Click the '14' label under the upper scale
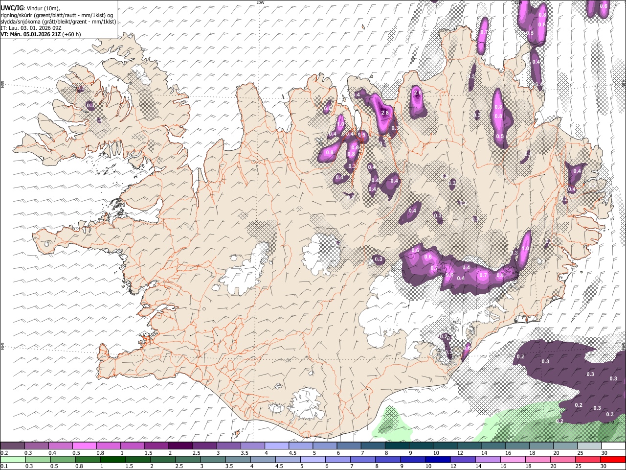The width and height of the screenshot is (626, 470). click(484, 453)
